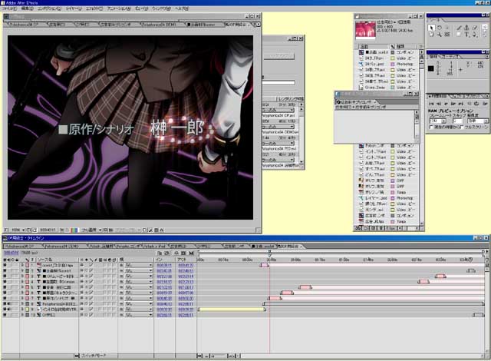
Task: Open parent dropdown for layer 5
Action: pyautogui.click(x=138, y=287)
